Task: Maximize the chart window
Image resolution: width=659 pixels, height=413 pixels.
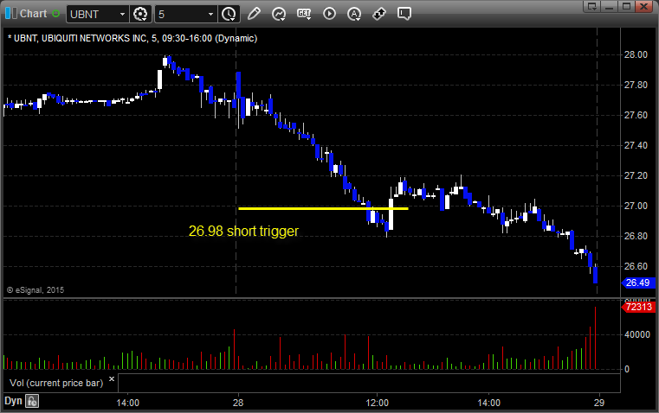Action: [626, 6]
